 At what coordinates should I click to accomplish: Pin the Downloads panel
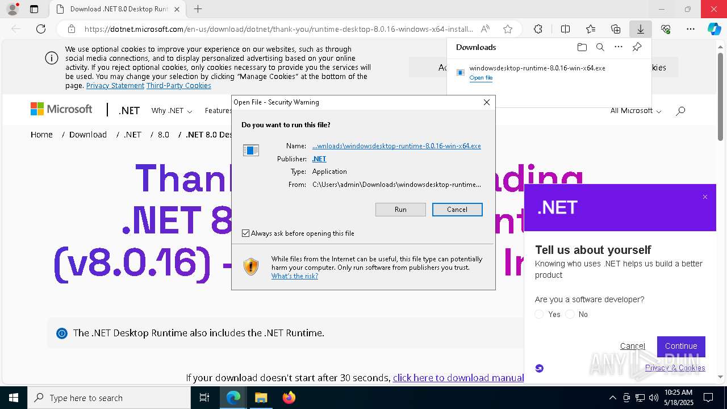coord(637,47)
